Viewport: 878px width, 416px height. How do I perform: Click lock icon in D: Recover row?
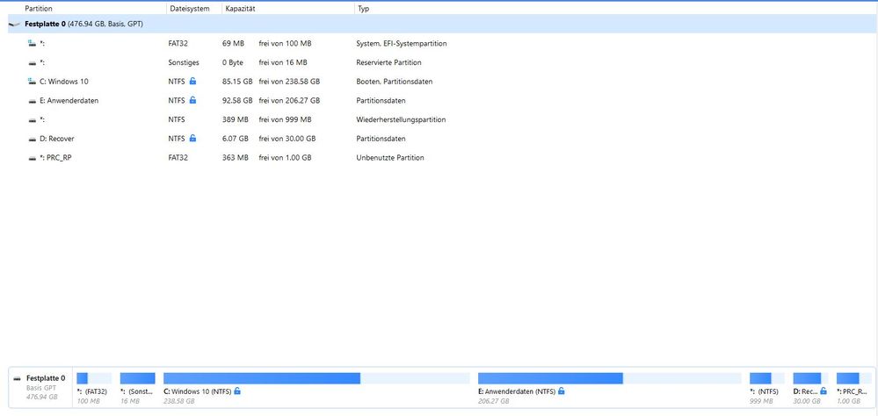tap(192, 139)
